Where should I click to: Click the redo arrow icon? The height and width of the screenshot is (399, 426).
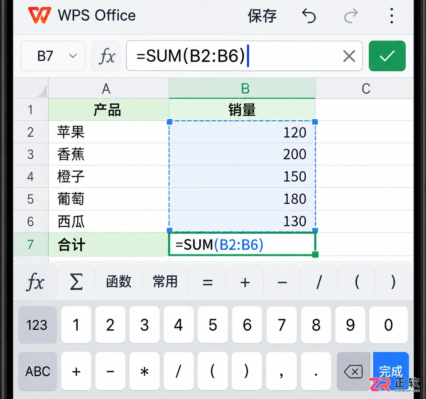tap(351, 16)
